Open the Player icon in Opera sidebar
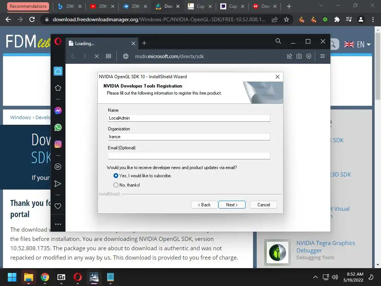Viewport: 381px width, 286px height. 58,166
